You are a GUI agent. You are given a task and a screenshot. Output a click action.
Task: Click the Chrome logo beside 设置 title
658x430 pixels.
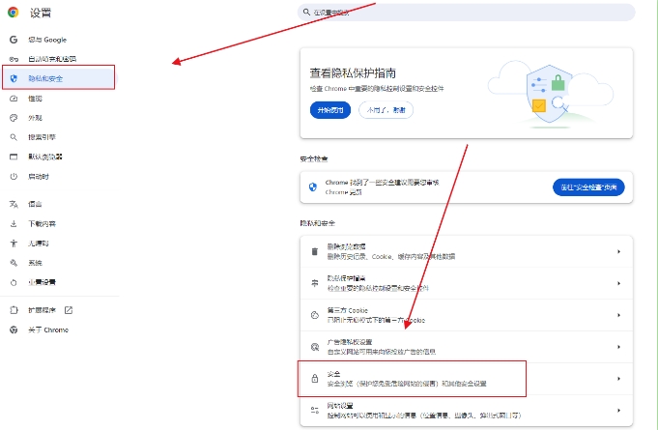tap(13, 13)
